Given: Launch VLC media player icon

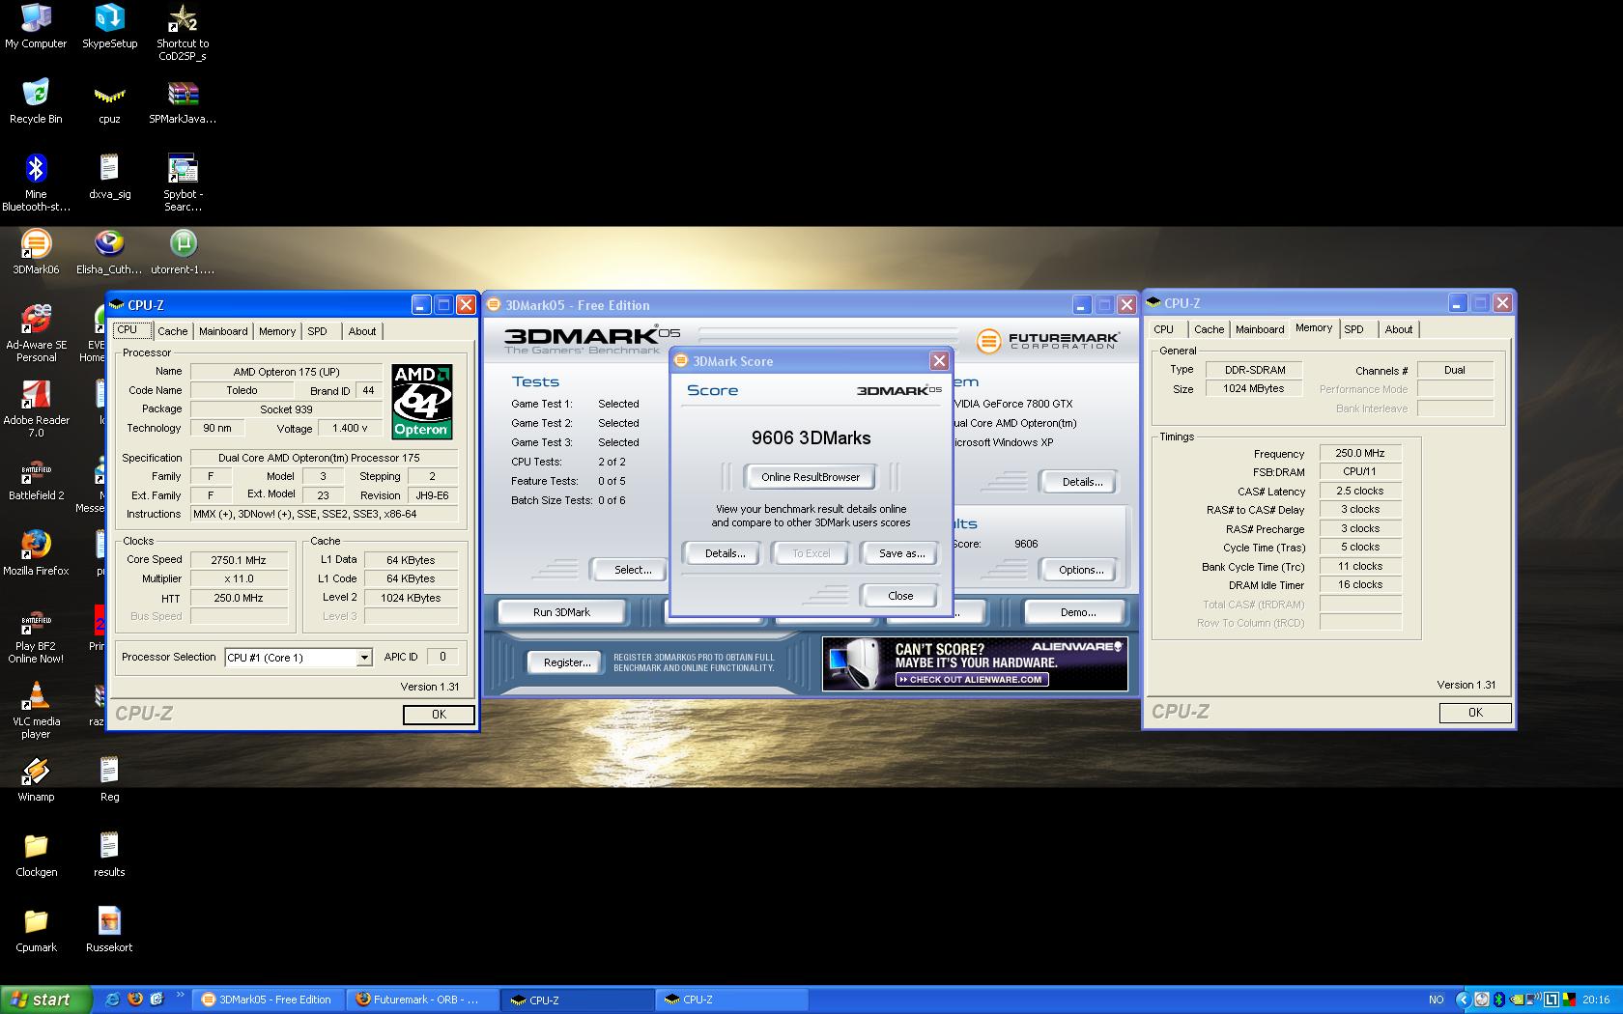Looking at the screenshot, I should click(x=36, y=710).
